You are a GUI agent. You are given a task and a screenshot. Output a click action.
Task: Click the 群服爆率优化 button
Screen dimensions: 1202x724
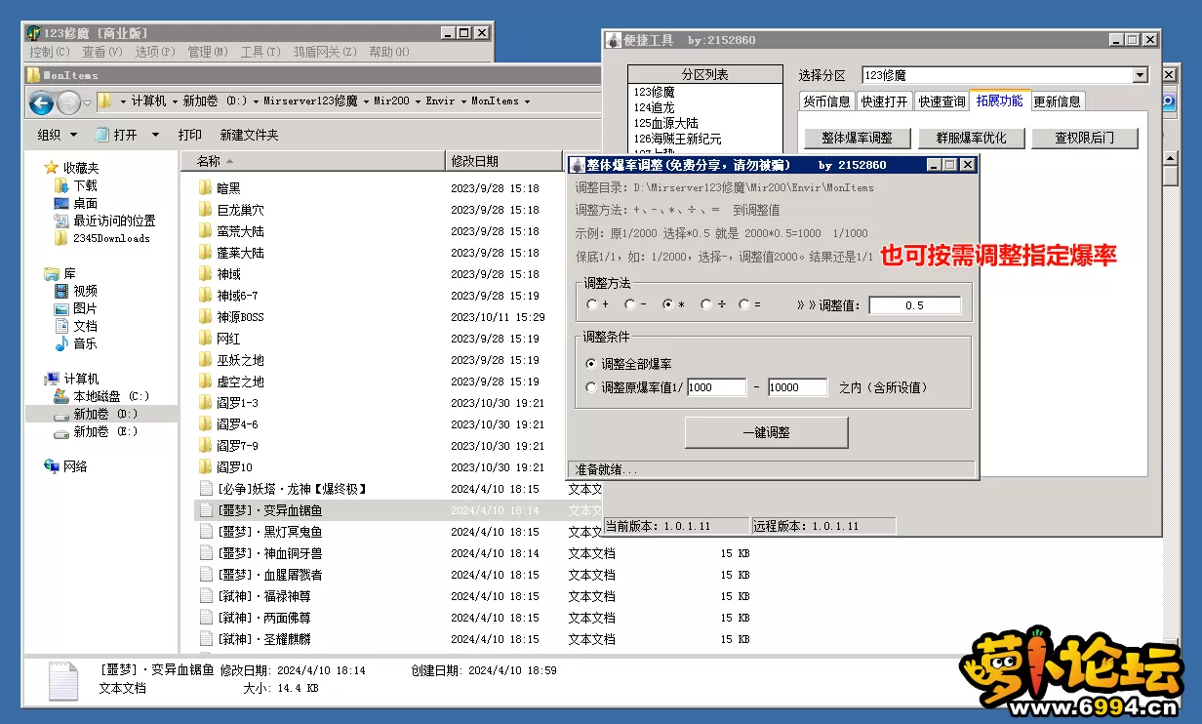click(971, 138)
